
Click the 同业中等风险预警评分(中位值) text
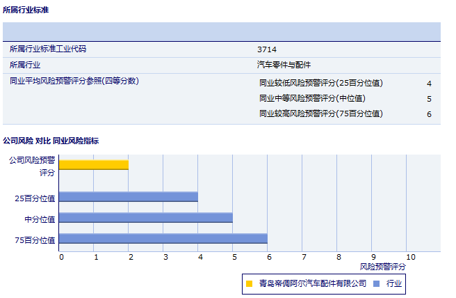[x=312, y=98]
